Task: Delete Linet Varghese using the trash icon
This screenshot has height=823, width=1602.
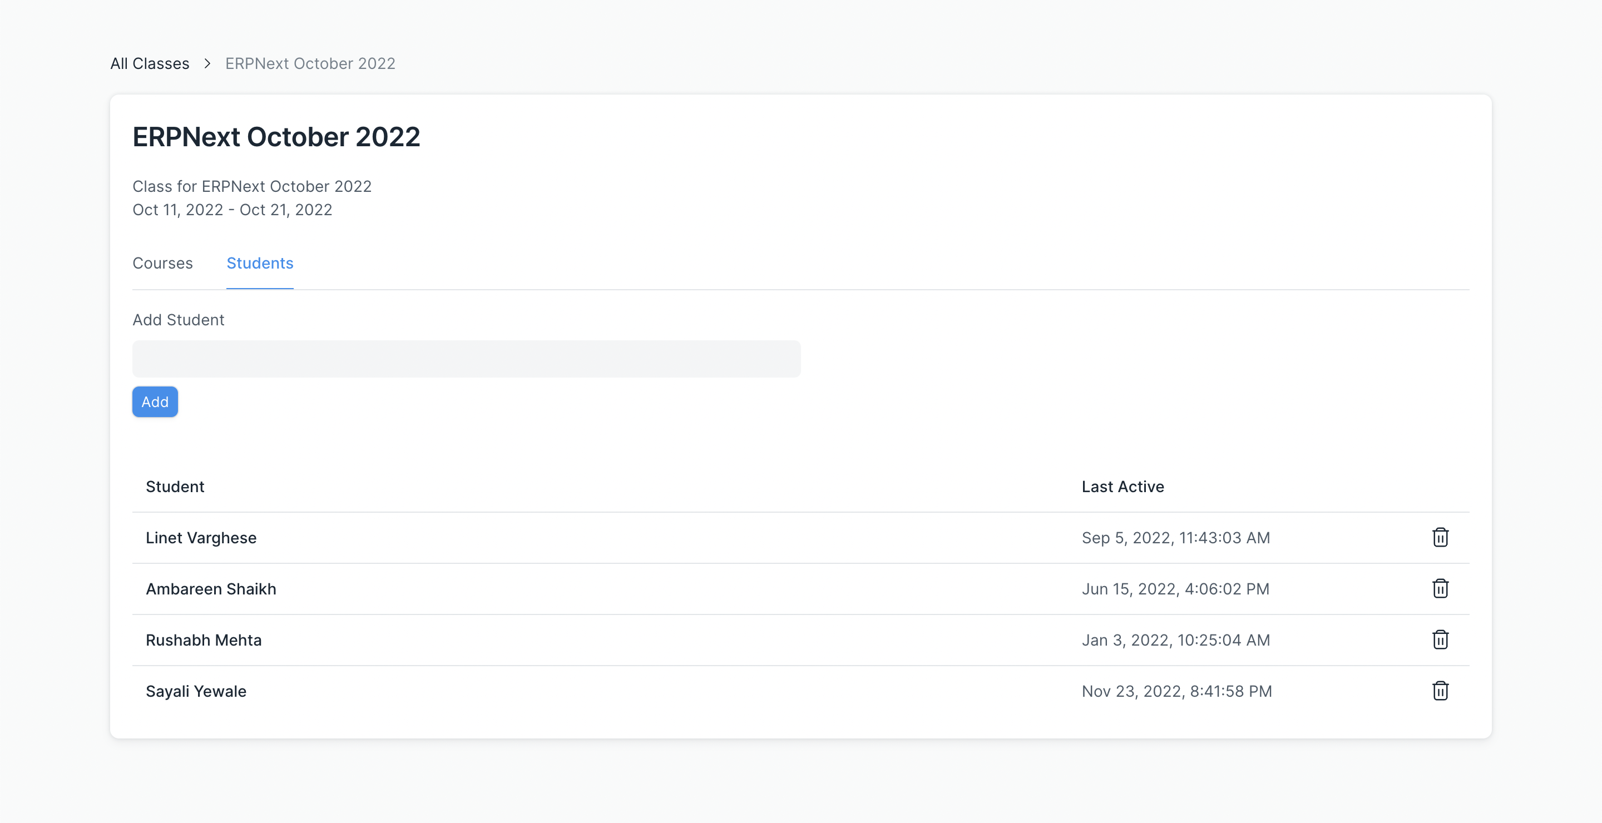Action: (x=1440, y=537)
